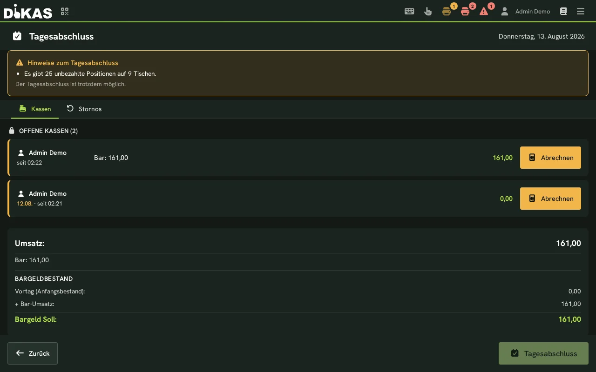The width and height of the screenshot is (596, 372).
Task: Click the user icon of the 02:22 register
Action: click(x=21, y=153)
